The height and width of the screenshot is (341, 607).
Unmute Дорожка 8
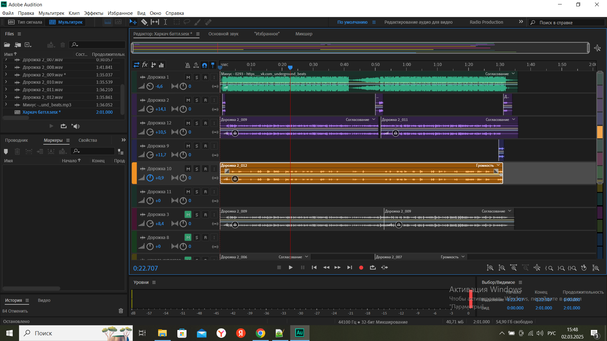point(188,237)
